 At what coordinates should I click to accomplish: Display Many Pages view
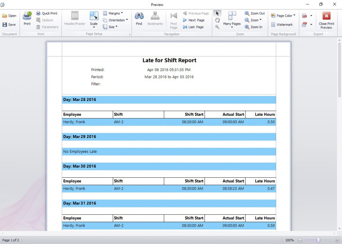click(x=231, y=20)
